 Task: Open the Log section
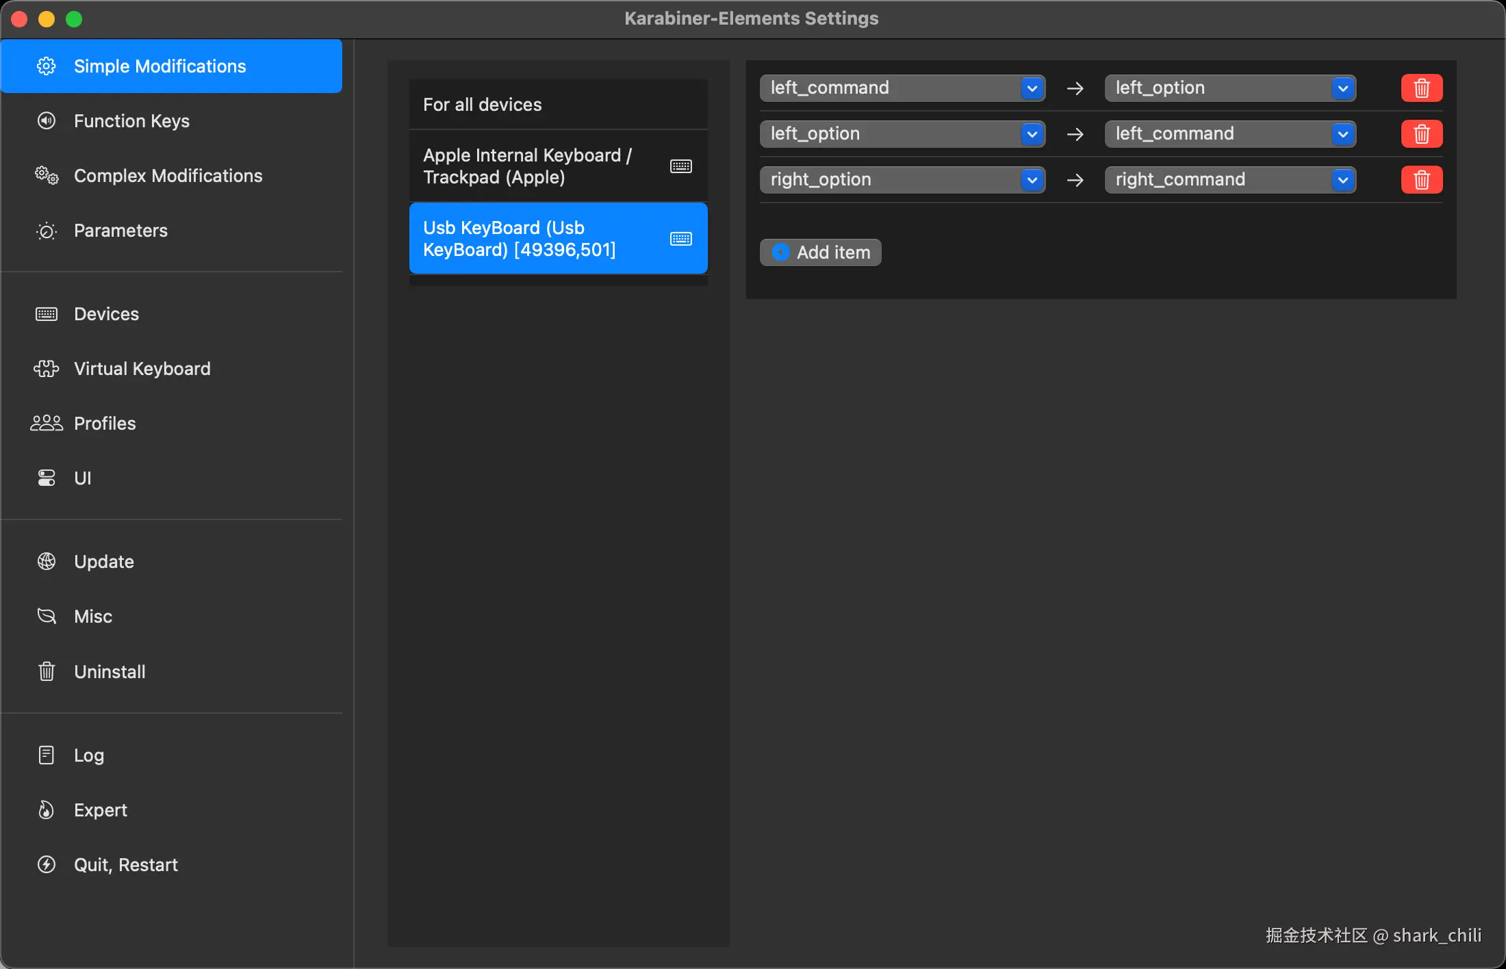pos(88,755)
